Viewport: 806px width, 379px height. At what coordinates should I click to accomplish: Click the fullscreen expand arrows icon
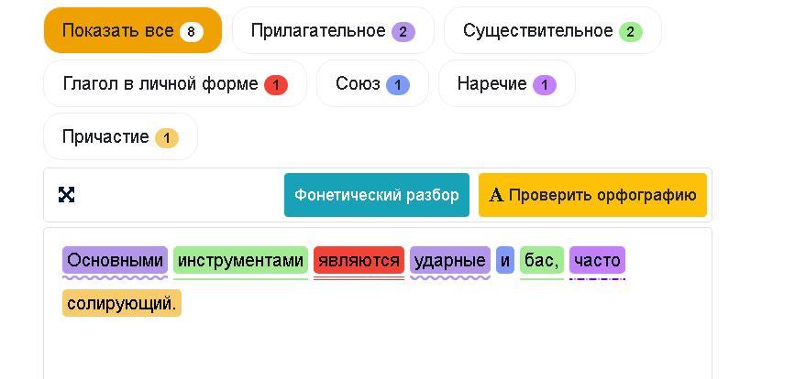(66, 194)
